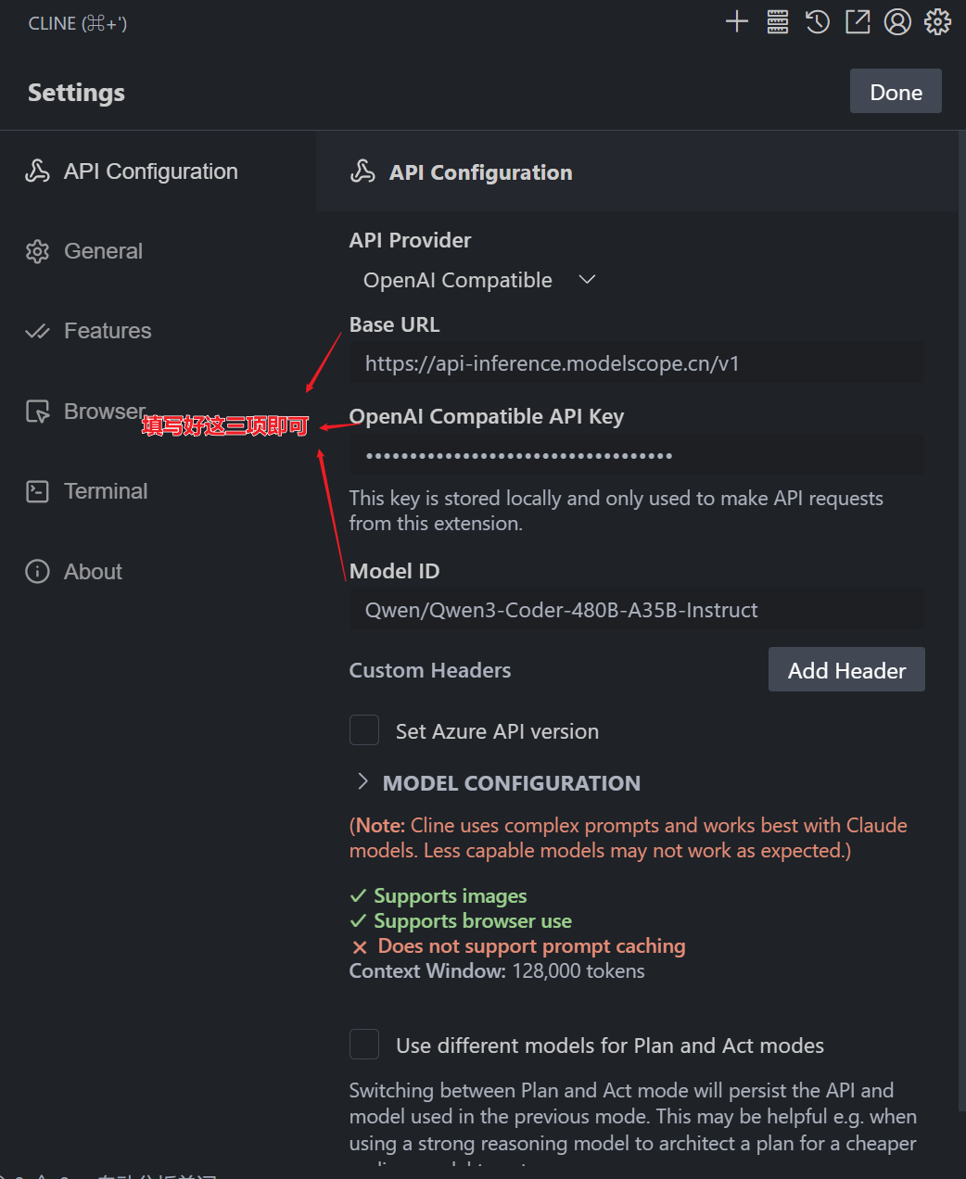This screenshot has width=966, height=1179.
Task: View task history via the clock icon
Action: (817, 21)
